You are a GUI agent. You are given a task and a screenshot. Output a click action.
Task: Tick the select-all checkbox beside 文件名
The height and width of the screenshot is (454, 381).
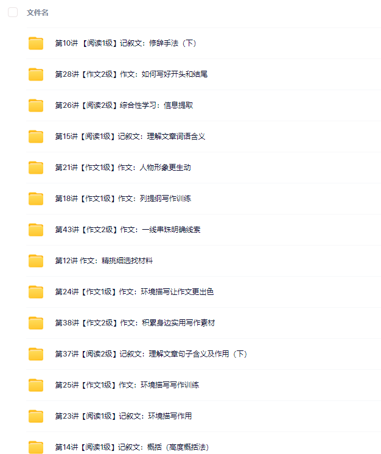[x=13, y=12]
